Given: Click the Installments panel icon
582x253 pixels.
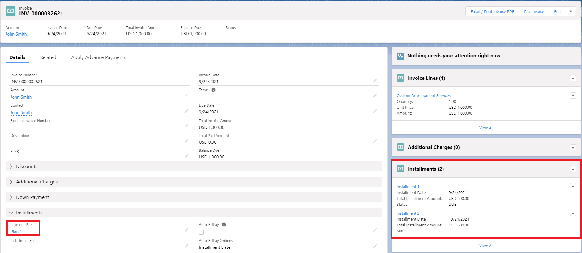Looking at the screenshot, I should point(400,169).
